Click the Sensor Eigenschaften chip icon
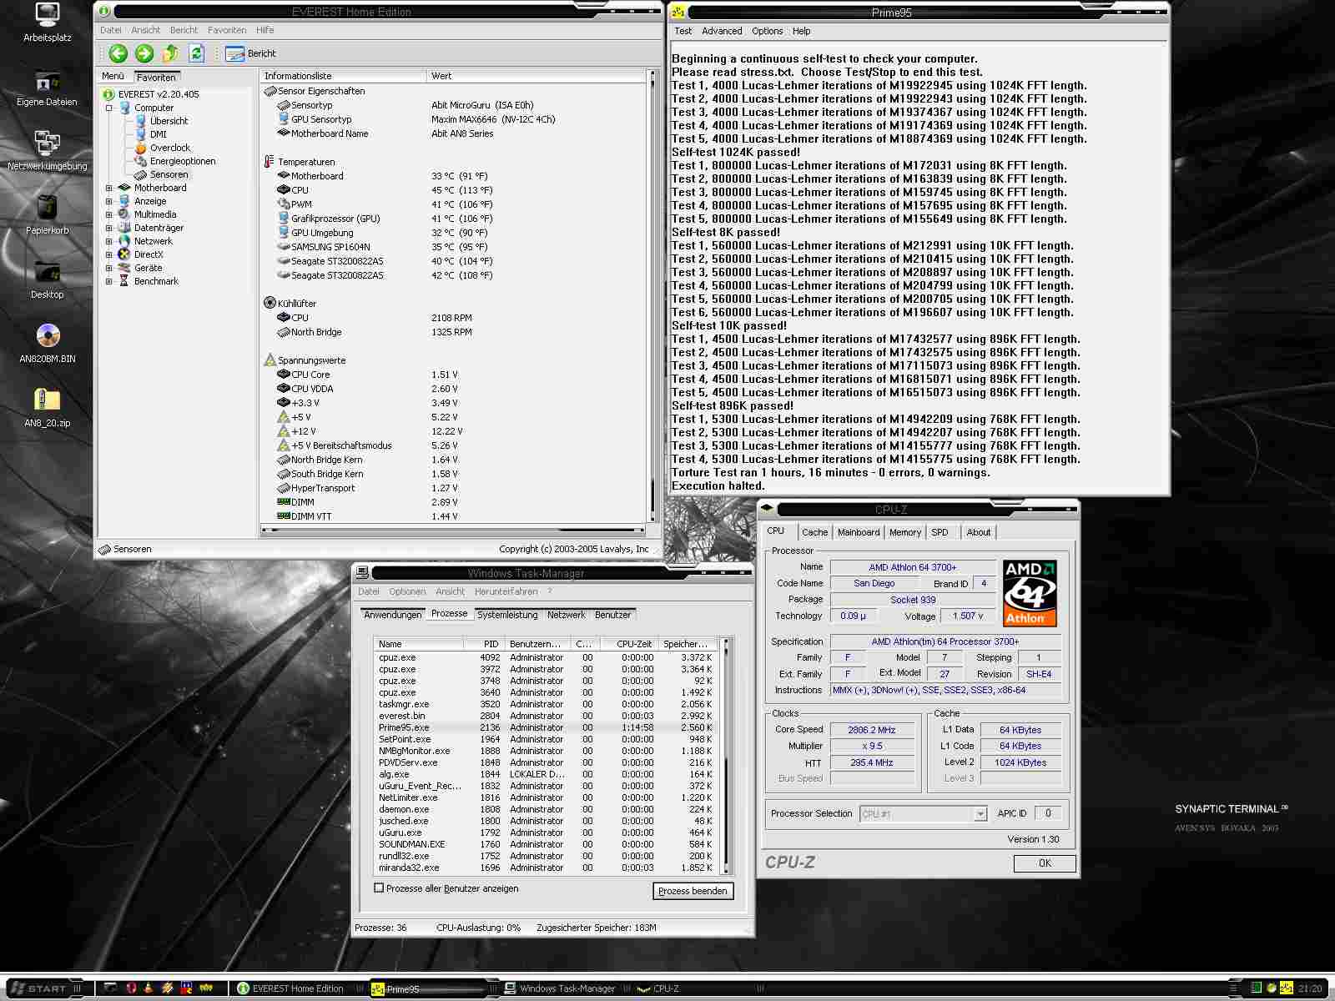This screenshot has width=1335, height=1001. click(x=270, y=91)
